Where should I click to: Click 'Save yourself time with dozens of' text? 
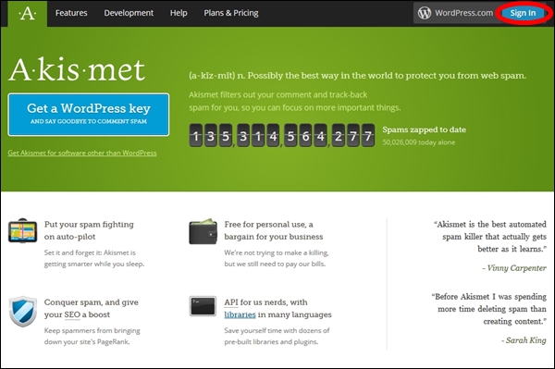coord(277,336)
